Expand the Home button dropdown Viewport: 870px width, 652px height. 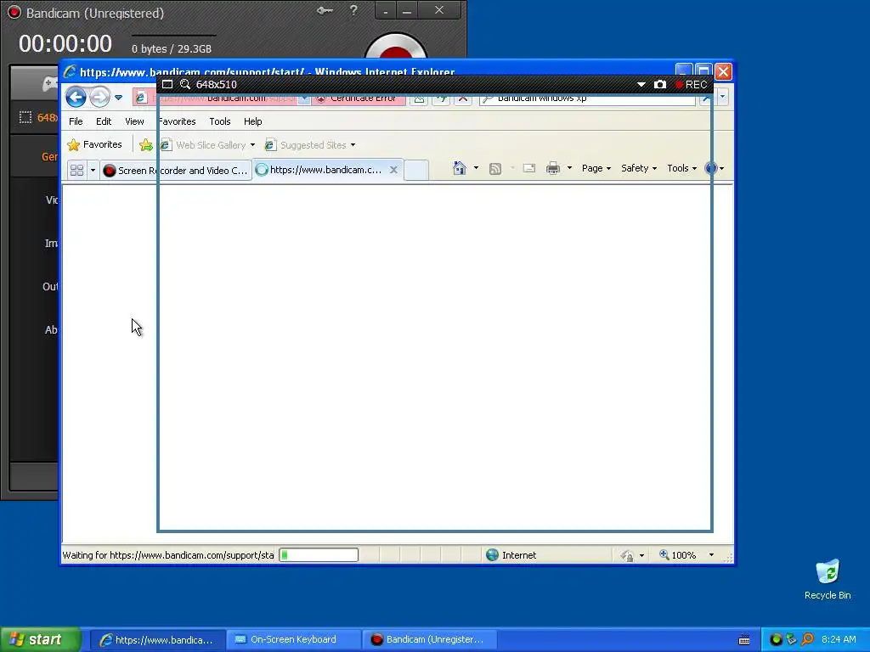pyautogui.click(x=476, y=168)
